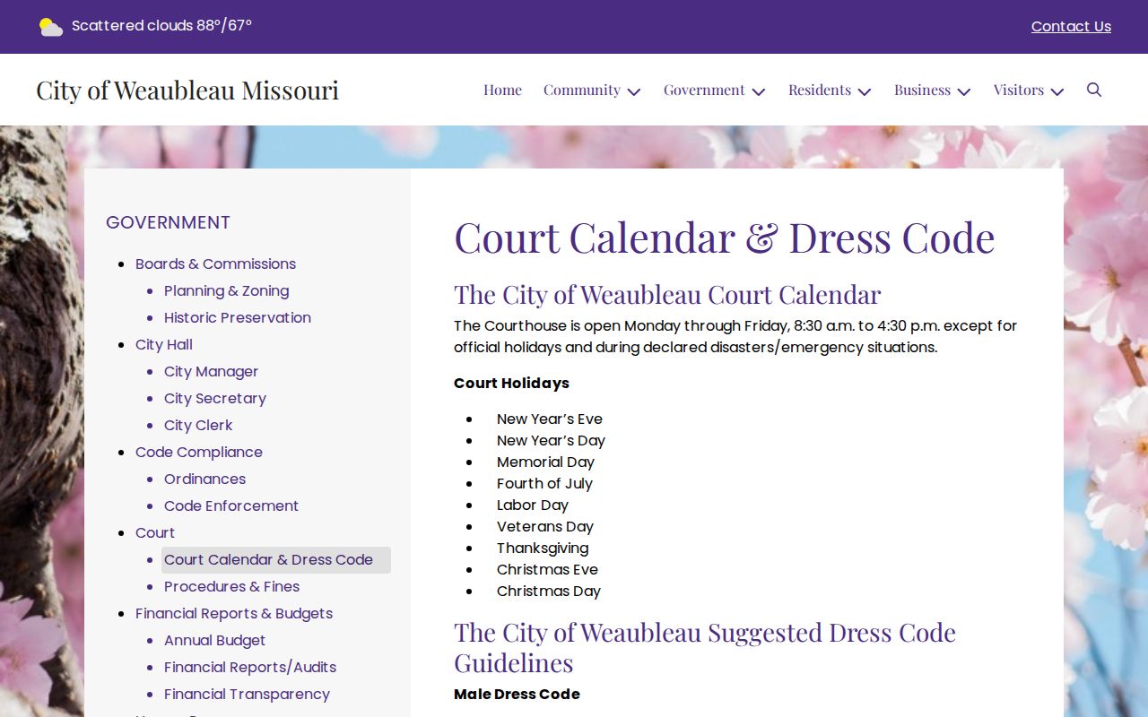Screen dimensions: 1148x717
Task: Open the Annual Budget page
Action: pos(214,640)
